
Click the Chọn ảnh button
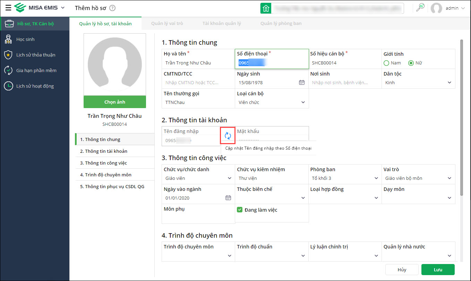tap(115, 102)
